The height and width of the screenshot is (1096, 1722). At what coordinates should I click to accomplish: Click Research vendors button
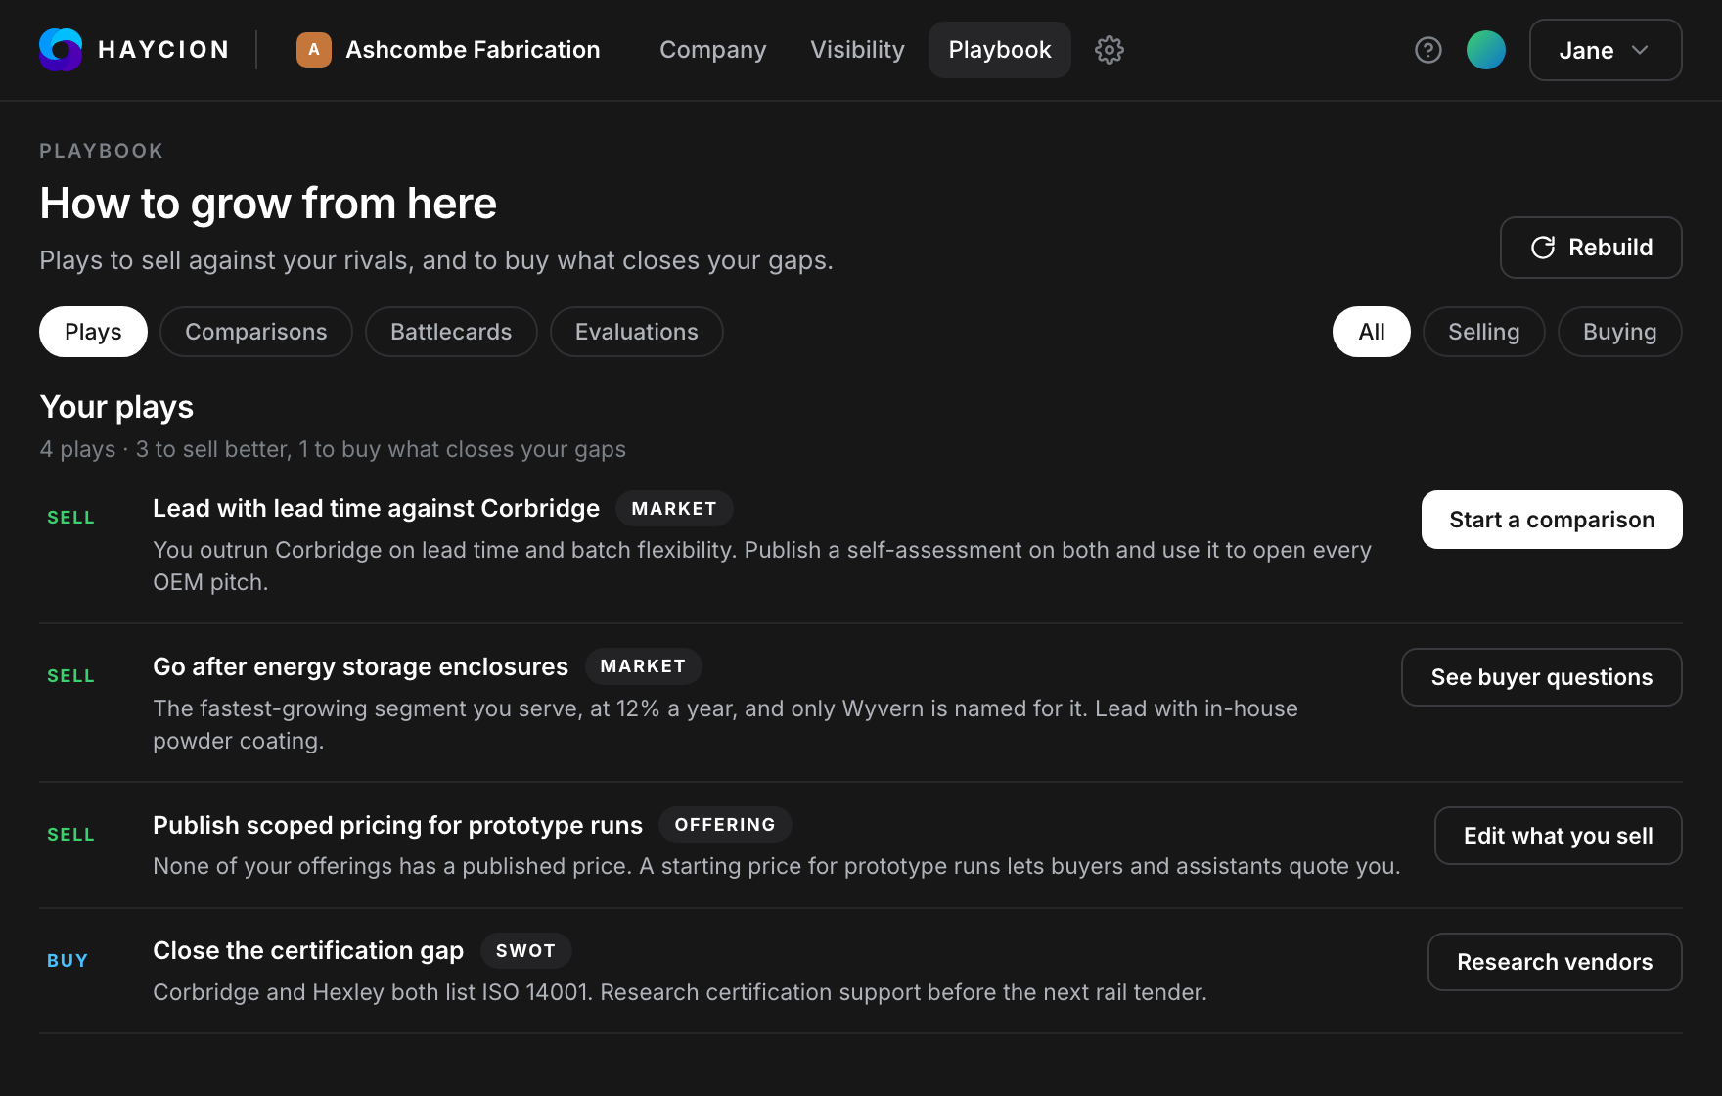point(1555,962)
